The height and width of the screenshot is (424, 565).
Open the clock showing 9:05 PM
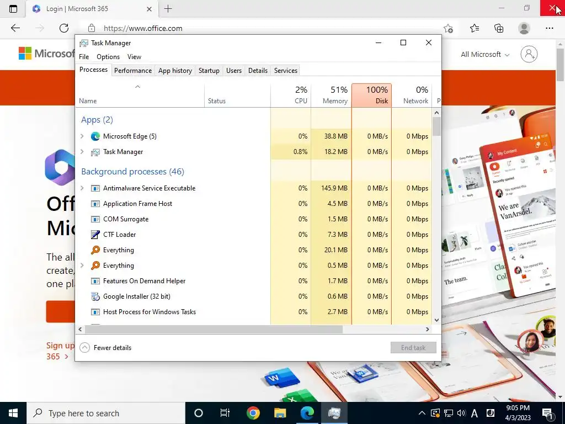pos(518,413)
